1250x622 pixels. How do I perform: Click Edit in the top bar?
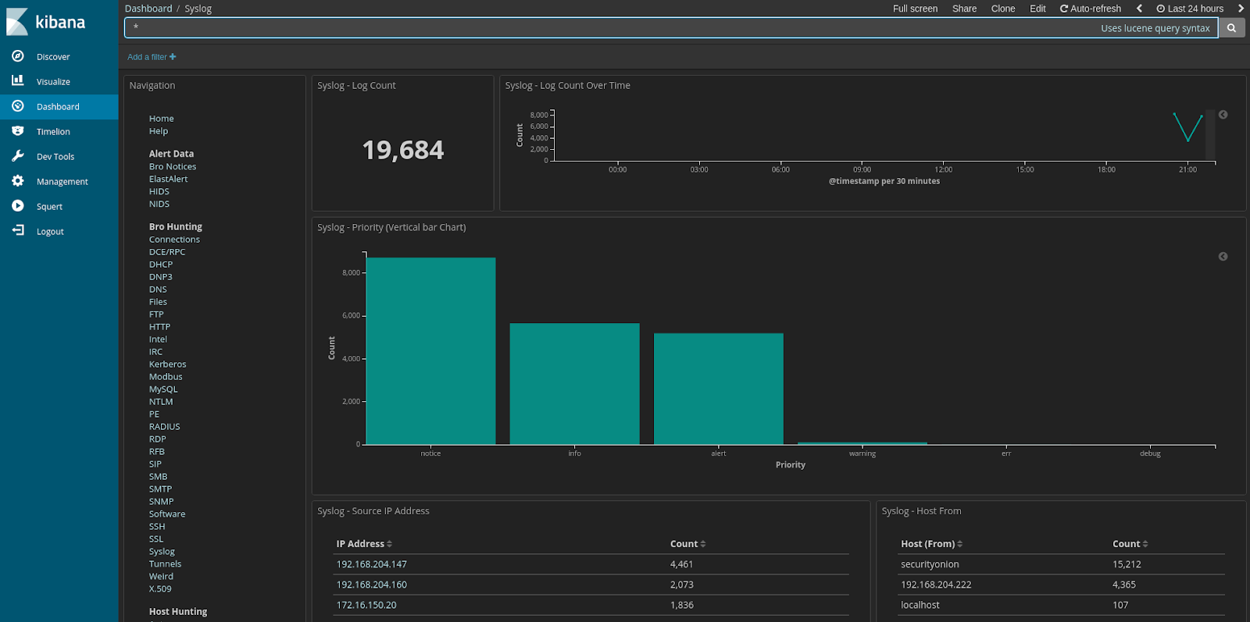tap(1037, 9)
